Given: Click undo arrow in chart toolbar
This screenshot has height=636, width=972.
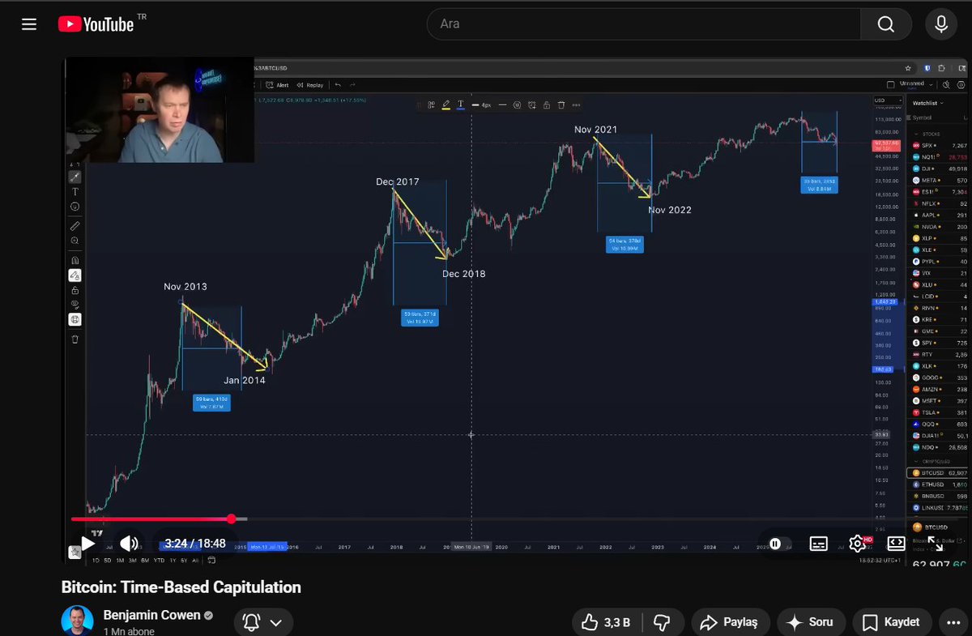Looking at the screenshot, I should [339, 85].
